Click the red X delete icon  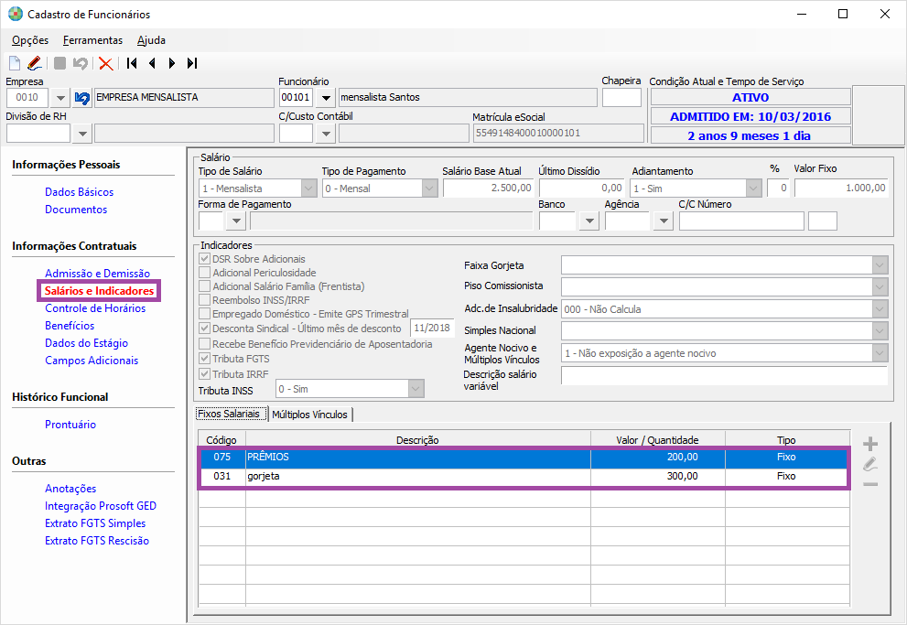tap(106, 63)
